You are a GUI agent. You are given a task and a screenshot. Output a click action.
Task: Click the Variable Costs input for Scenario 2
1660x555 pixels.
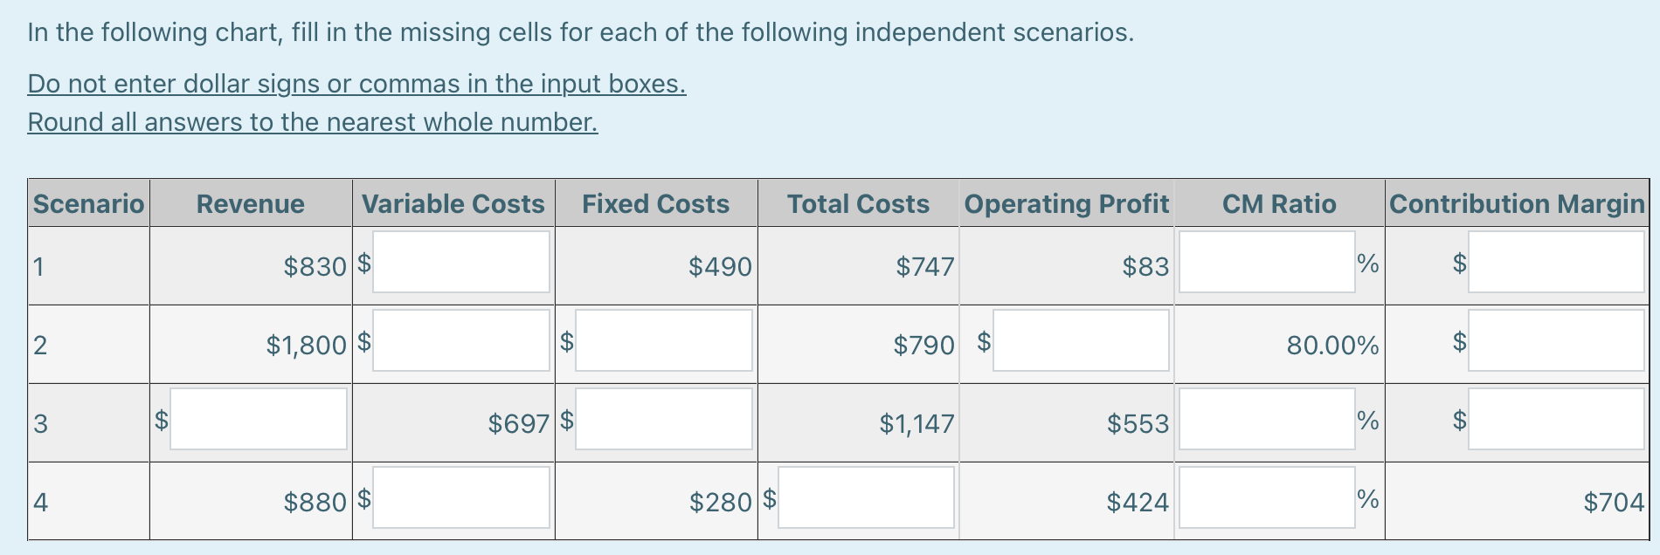click(x=460, y=342)
